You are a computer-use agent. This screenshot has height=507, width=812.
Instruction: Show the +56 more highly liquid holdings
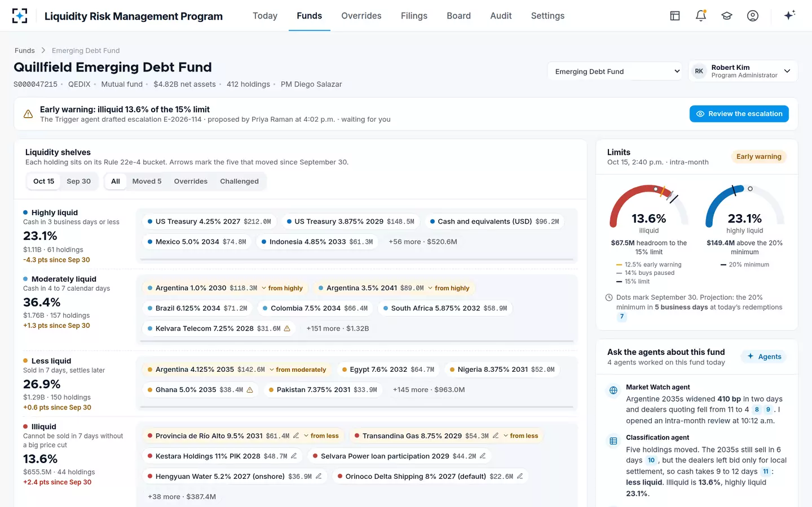(x=423, y=242)
